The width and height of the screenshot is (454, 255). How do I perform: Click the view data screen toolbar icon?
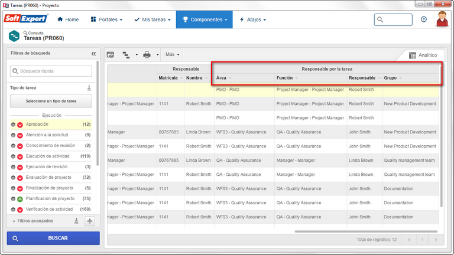pos(111,55)
